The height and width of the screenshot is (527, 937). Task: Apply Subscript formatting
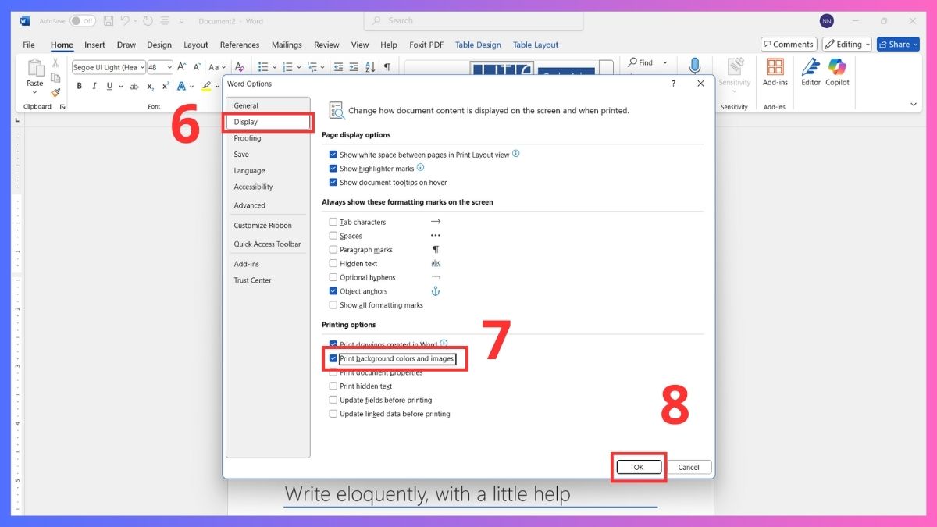[x=151, y=87]
